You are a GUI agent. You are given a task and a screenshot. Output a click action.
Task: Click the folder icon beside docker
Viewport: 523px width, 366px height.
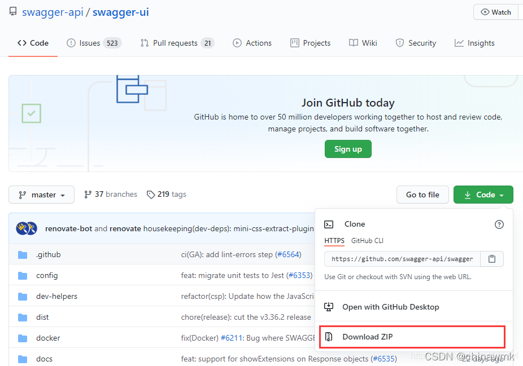point(23,338)
